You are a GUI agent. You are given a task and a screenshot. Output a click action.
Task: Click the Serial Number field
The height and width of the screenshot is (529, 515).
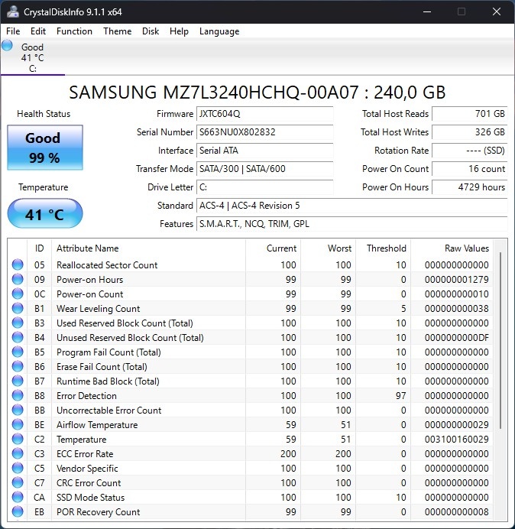(264, 132)
